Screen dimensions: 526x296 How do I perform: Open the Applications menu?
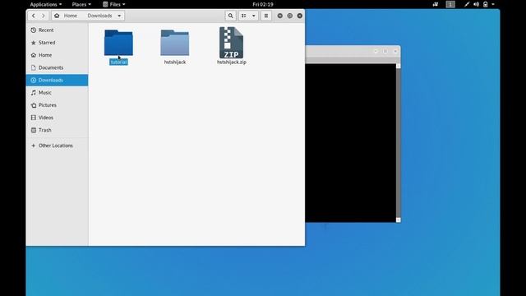46,4
